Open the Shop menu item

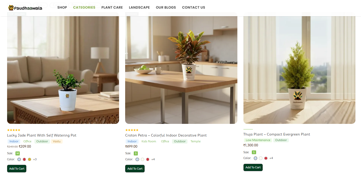click(62, 7)
